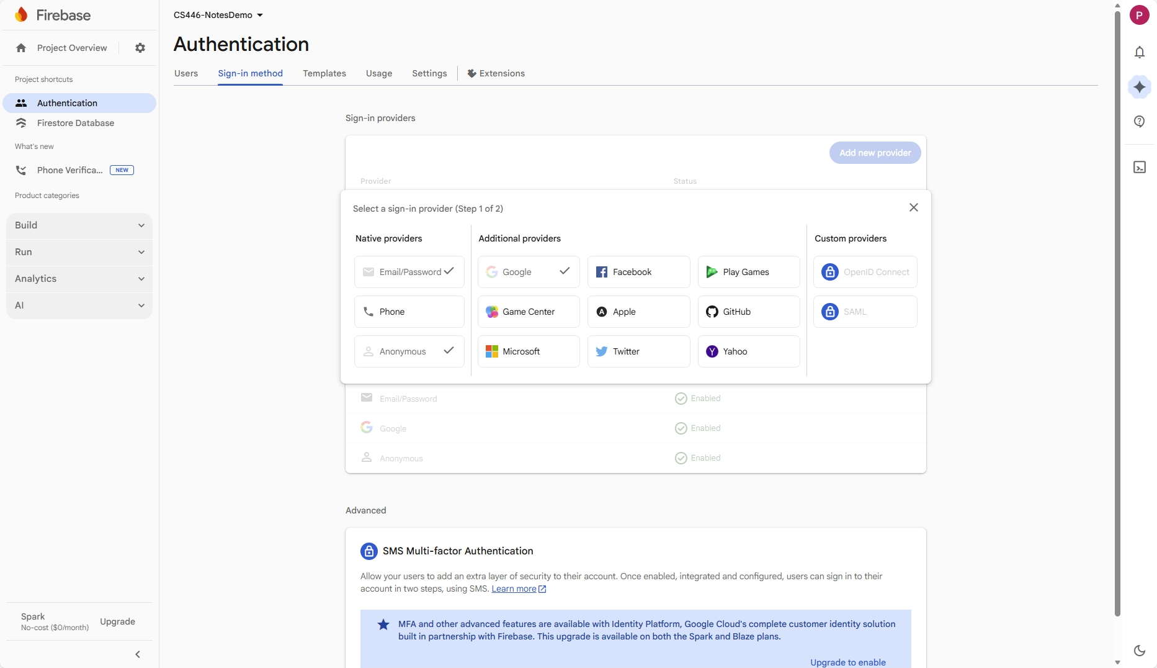Switch to the Templates tab
This screenshot has width=1157, height=668.
click(324, 73)
